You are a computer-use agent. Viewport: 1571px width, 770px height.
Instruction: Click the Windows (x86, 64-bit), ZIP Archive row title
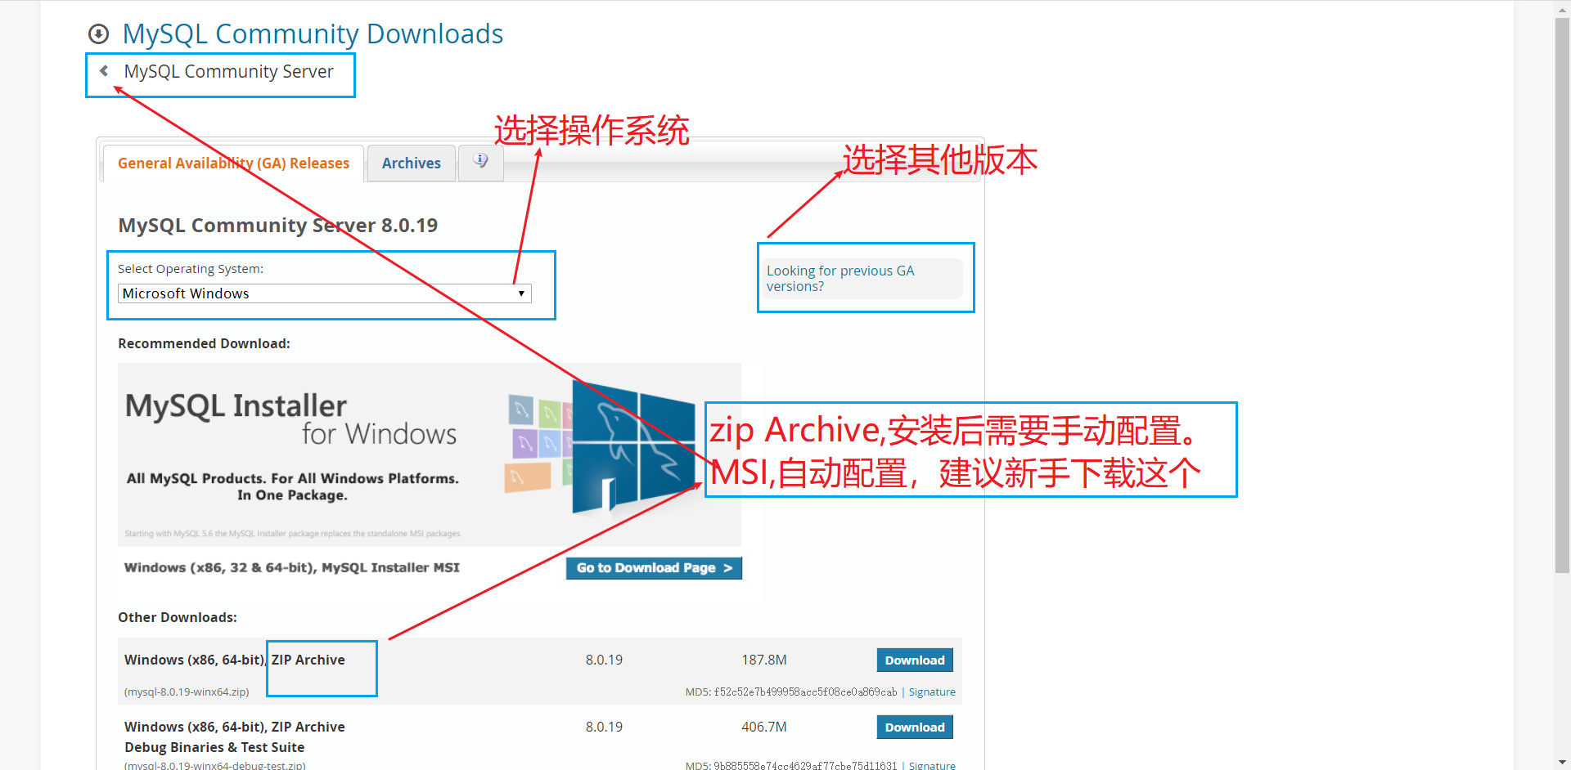point(235,660)
